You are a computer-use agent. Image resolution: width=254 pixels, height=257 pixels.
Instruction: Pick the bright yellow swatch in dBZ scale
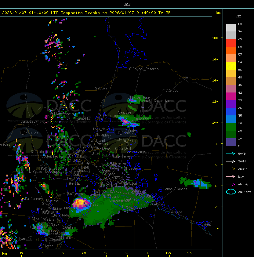pyautogui.click(x=231, y=66)
